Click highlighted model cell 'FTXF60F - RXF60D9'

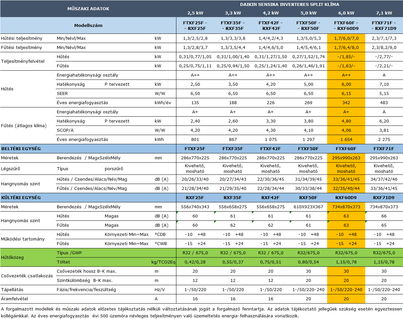(346, 25)
